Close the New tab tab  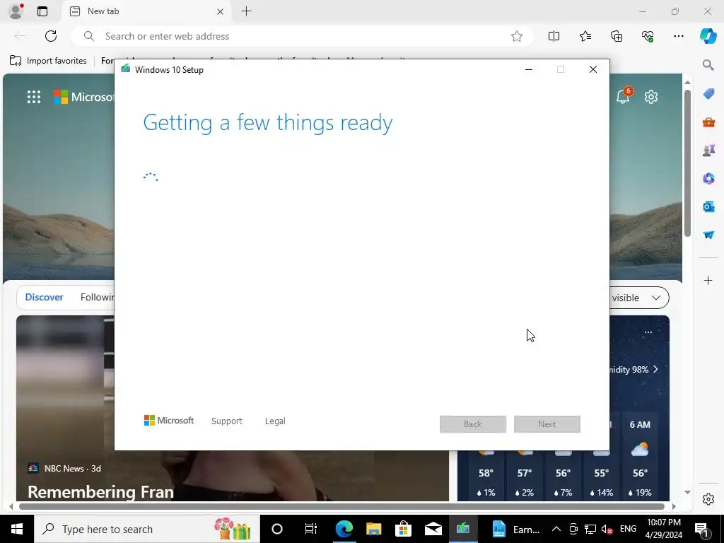click(221, 11)
